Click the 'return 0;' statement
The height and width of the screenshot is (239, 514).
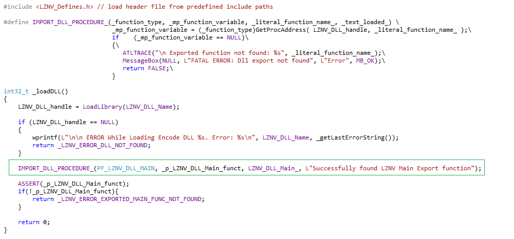(x=34, y=222)
